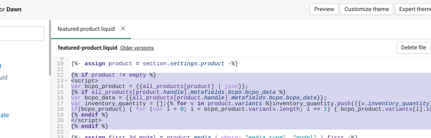The image size is (431, 138).
Task: Collapse the code fold at line 13
Action: (x=66, y=81)
